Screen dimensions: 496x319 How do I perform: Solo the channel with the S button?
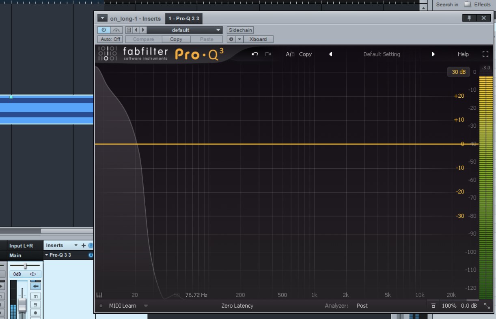point(36,304)
